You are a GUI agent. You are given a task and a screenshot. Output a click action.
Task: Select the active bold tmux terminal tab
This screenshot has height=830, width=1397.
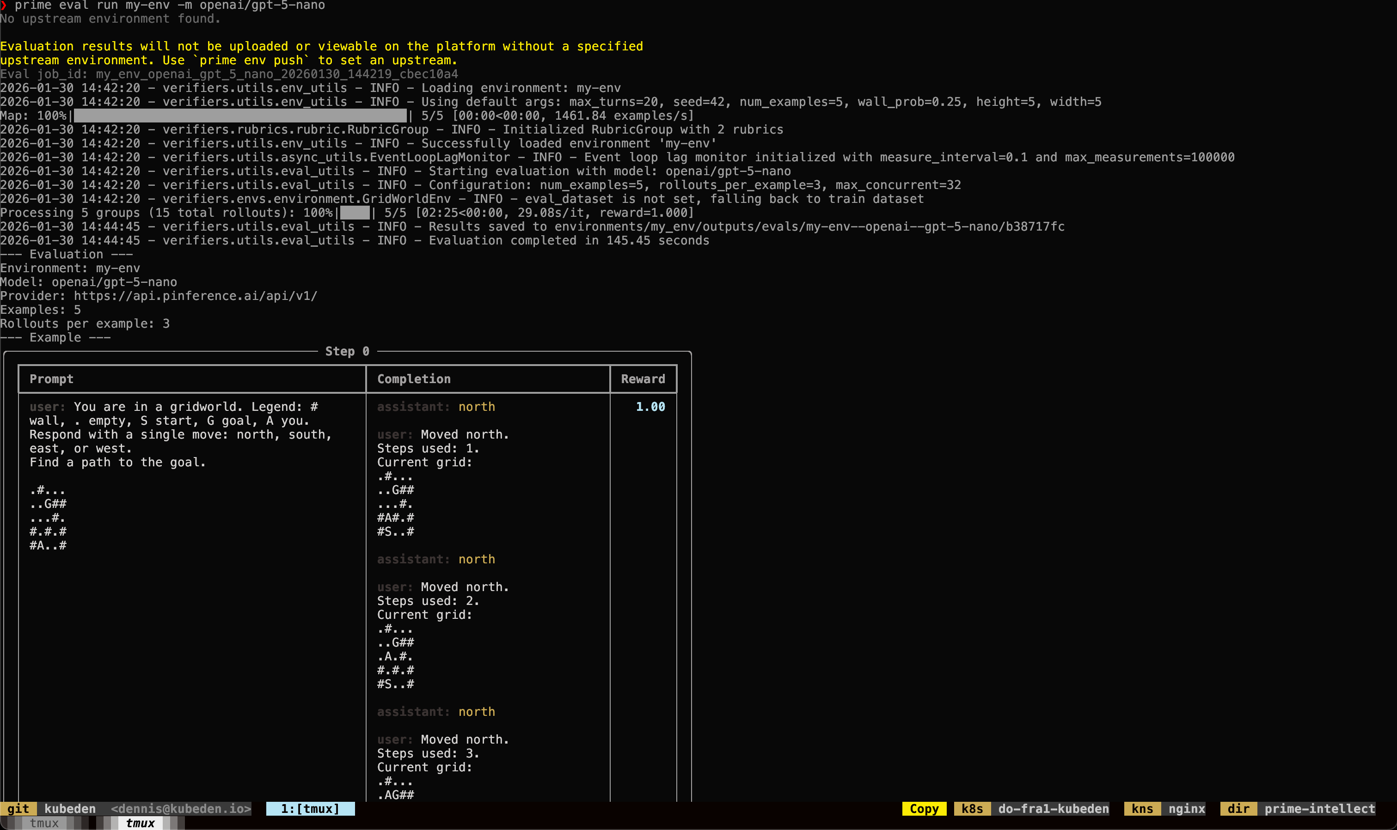140,823
